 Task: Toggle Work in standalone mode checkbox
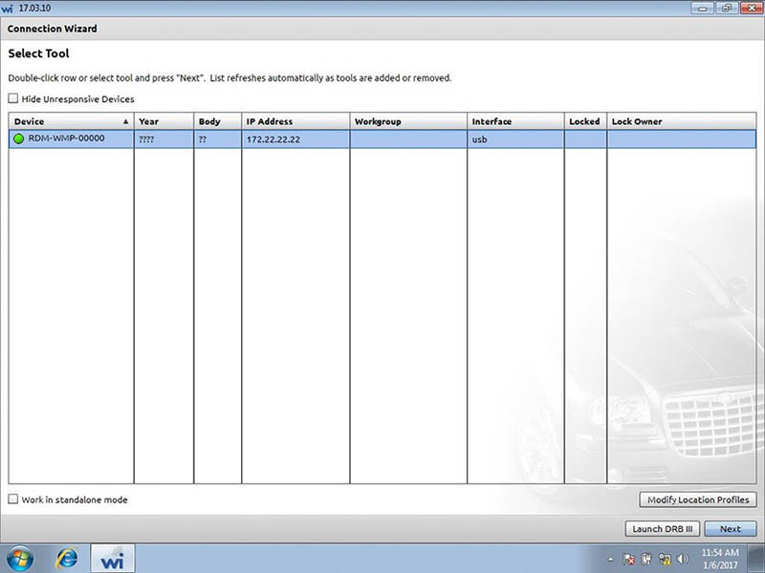tap(13, 499)
